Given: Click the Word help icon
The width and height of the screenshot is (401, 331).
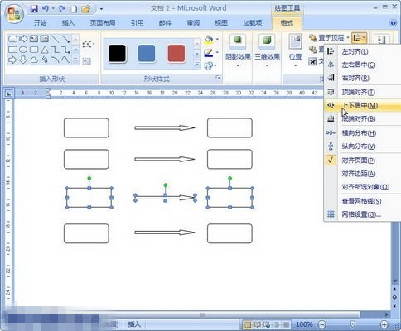Looking at the screenshot, I should (x=393, y=23).
